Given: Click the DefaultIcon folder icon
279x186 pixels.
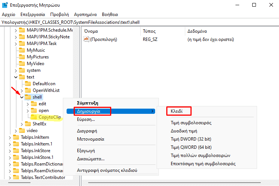Looking at the screenshot, I should tap(28, 84).
